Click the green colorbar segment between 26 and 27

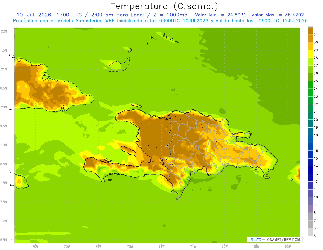coord(310,69)
